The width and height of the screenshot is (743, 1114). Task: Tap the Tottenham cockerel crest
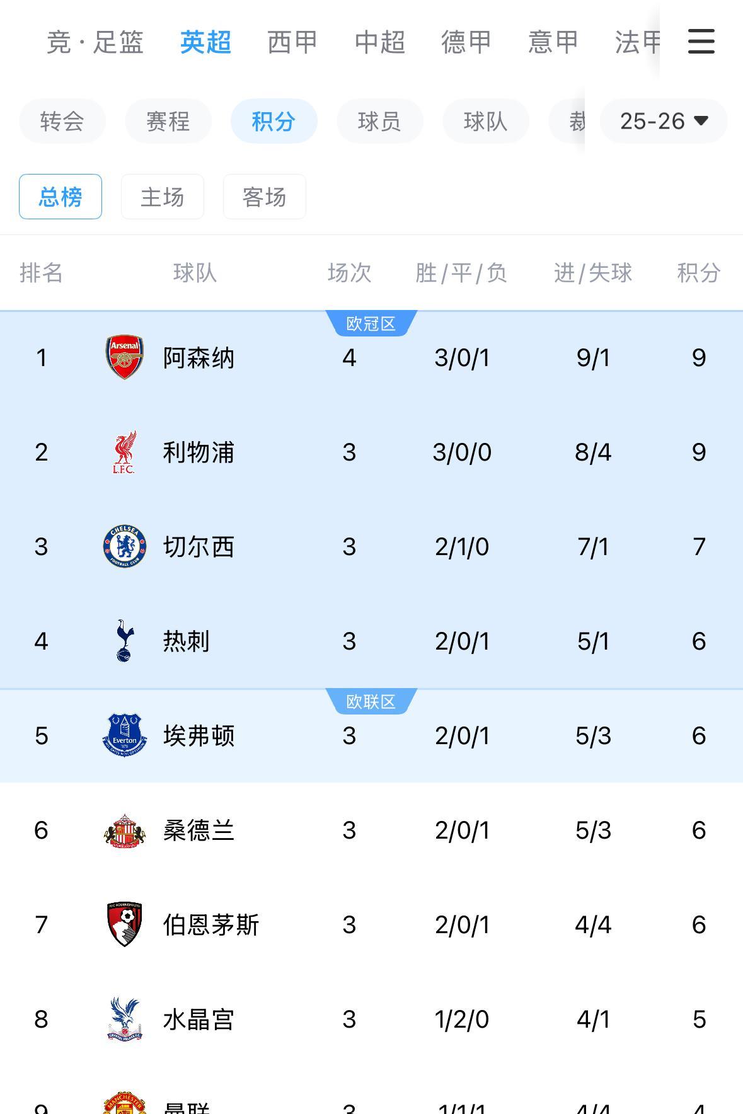pos(124,641)
